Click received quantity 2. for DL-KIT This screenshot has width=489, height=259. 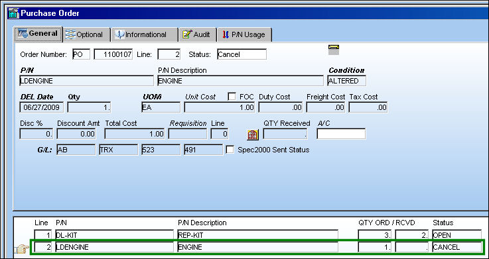tap(412, 235)
